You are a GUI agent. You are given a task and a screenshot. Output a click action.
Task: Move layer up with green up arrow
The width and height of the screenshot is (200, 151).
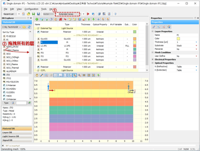(89, 19)
